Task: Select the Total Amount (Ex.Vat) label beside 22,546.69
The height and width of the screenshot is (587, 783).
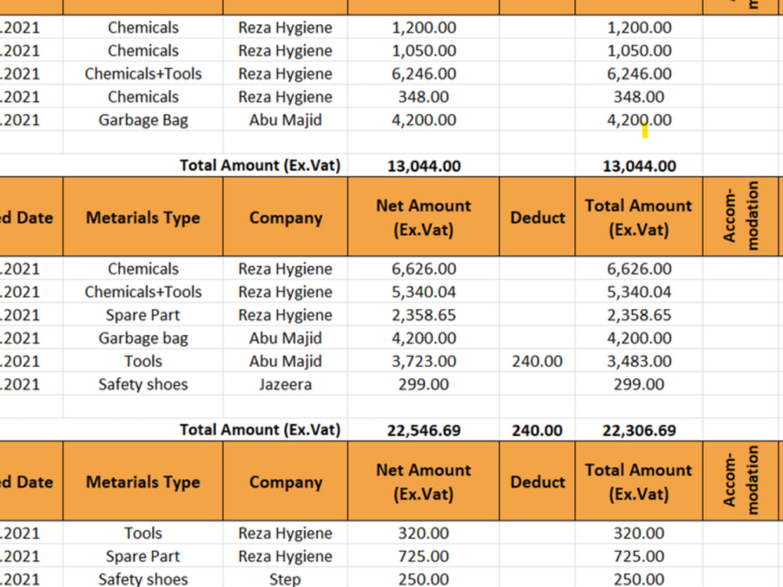Action: (260, 430)
